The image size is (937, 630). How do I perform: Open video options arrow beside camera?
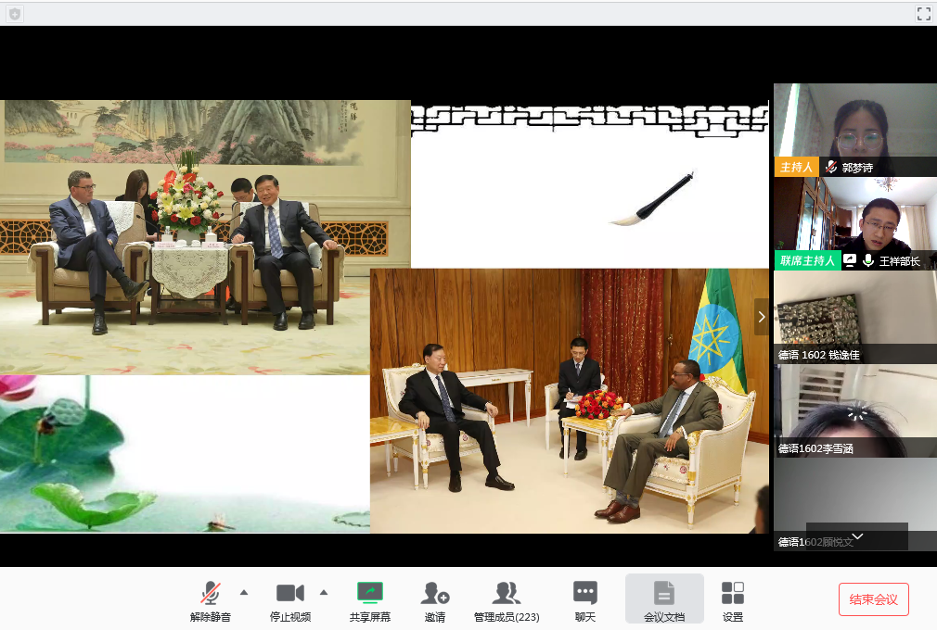(x=324, y=592)
